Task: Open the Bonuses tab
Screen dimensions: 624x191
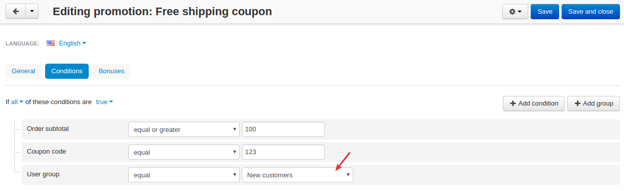Action: tap(112, 71)
